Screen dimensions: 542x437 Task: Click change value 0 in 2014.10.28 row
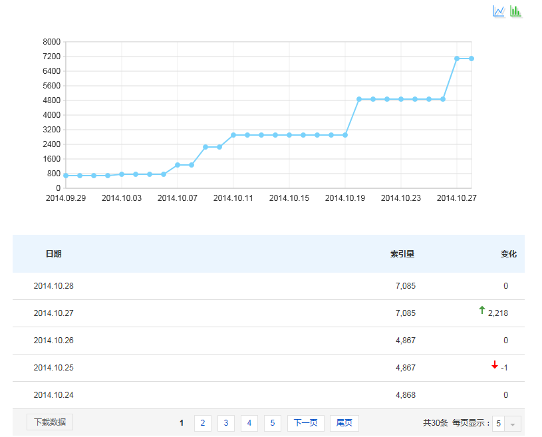(x=505, y=286)
